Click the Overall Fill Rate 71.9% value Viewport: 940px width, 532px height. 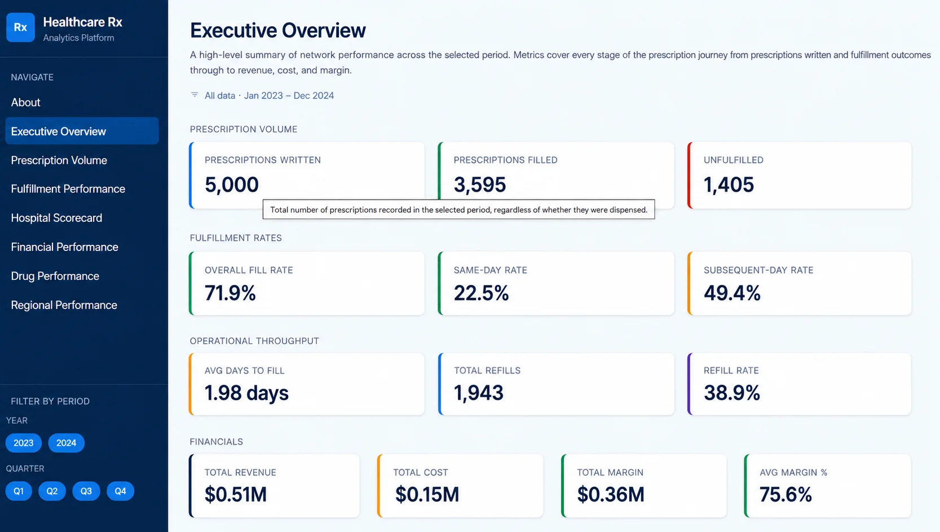[230, 293]
